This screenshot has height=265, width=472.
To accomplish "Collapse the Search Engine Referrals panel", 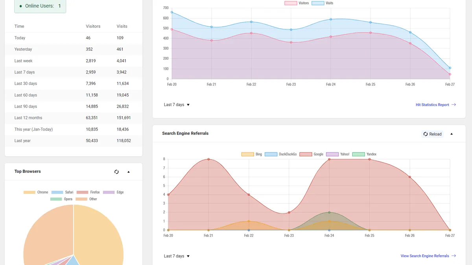I will pyautogui.click(x=452, y=134).
